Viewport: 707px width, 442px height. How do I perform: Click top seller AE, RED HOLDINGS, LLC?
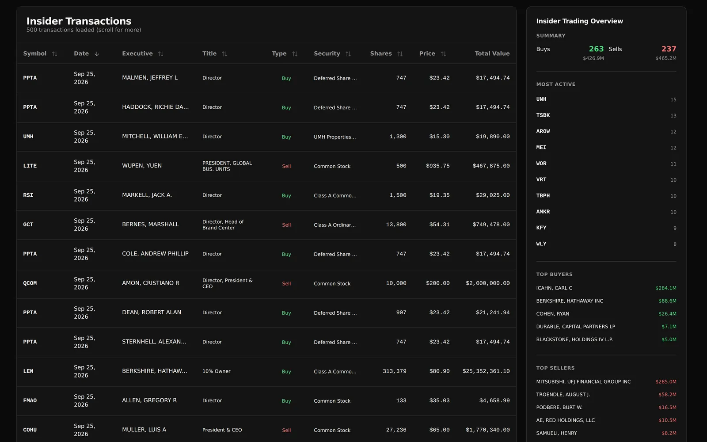tap(566, 420)
